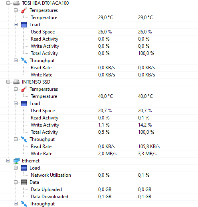Select TOSHIBA Total Activity row
This screenshot has width=198, height=207.
(99, 53)
